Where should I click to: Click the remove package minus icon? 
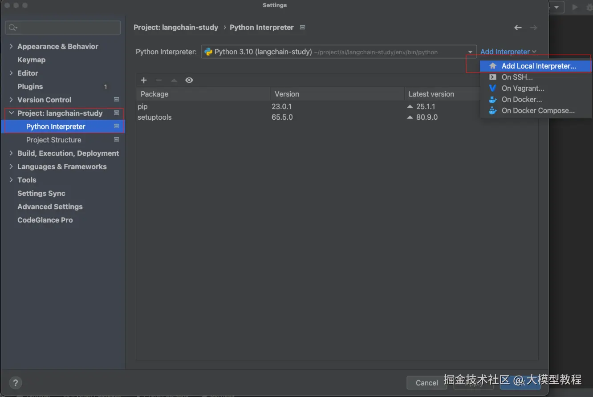pyautogui.click(x=158, y=80)
